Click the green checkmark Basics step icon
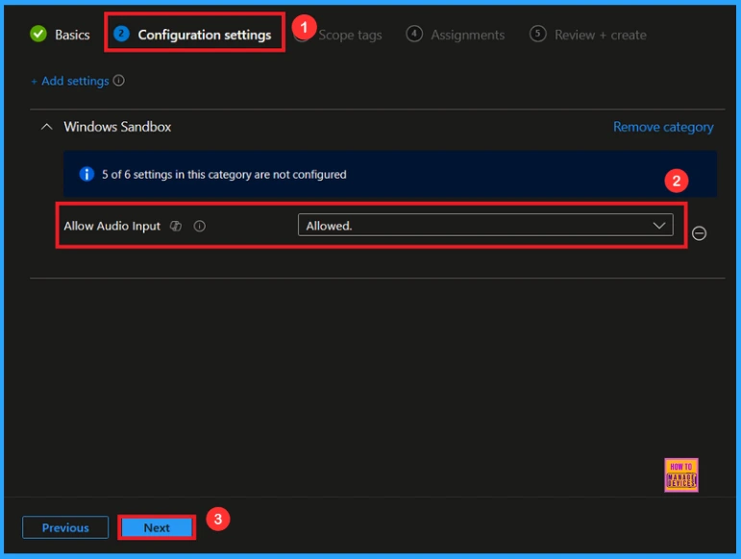The height and width of the screenshot is (559, 741). coord(38,35)
